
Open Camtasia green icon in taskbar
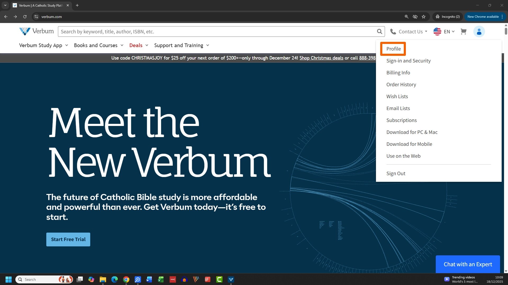[219, 279]
